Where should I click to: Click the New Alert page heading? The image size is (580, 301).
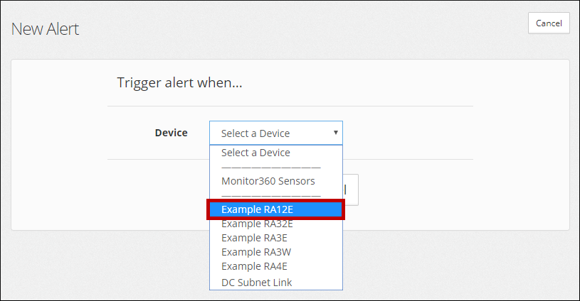45,29
